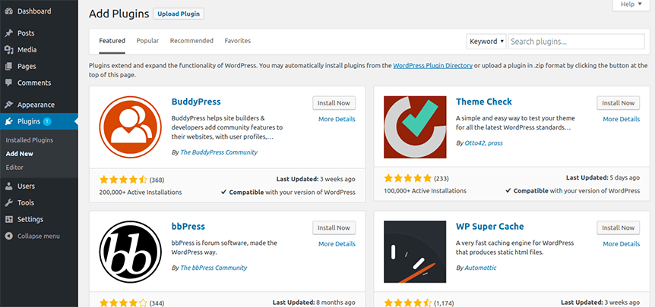
Task: Click 'Last Updated: 8 months ago' text
Action: [314, 302]
